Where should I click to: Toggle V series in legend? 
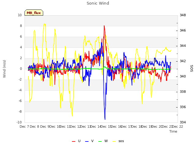click(x=89, y=141)
